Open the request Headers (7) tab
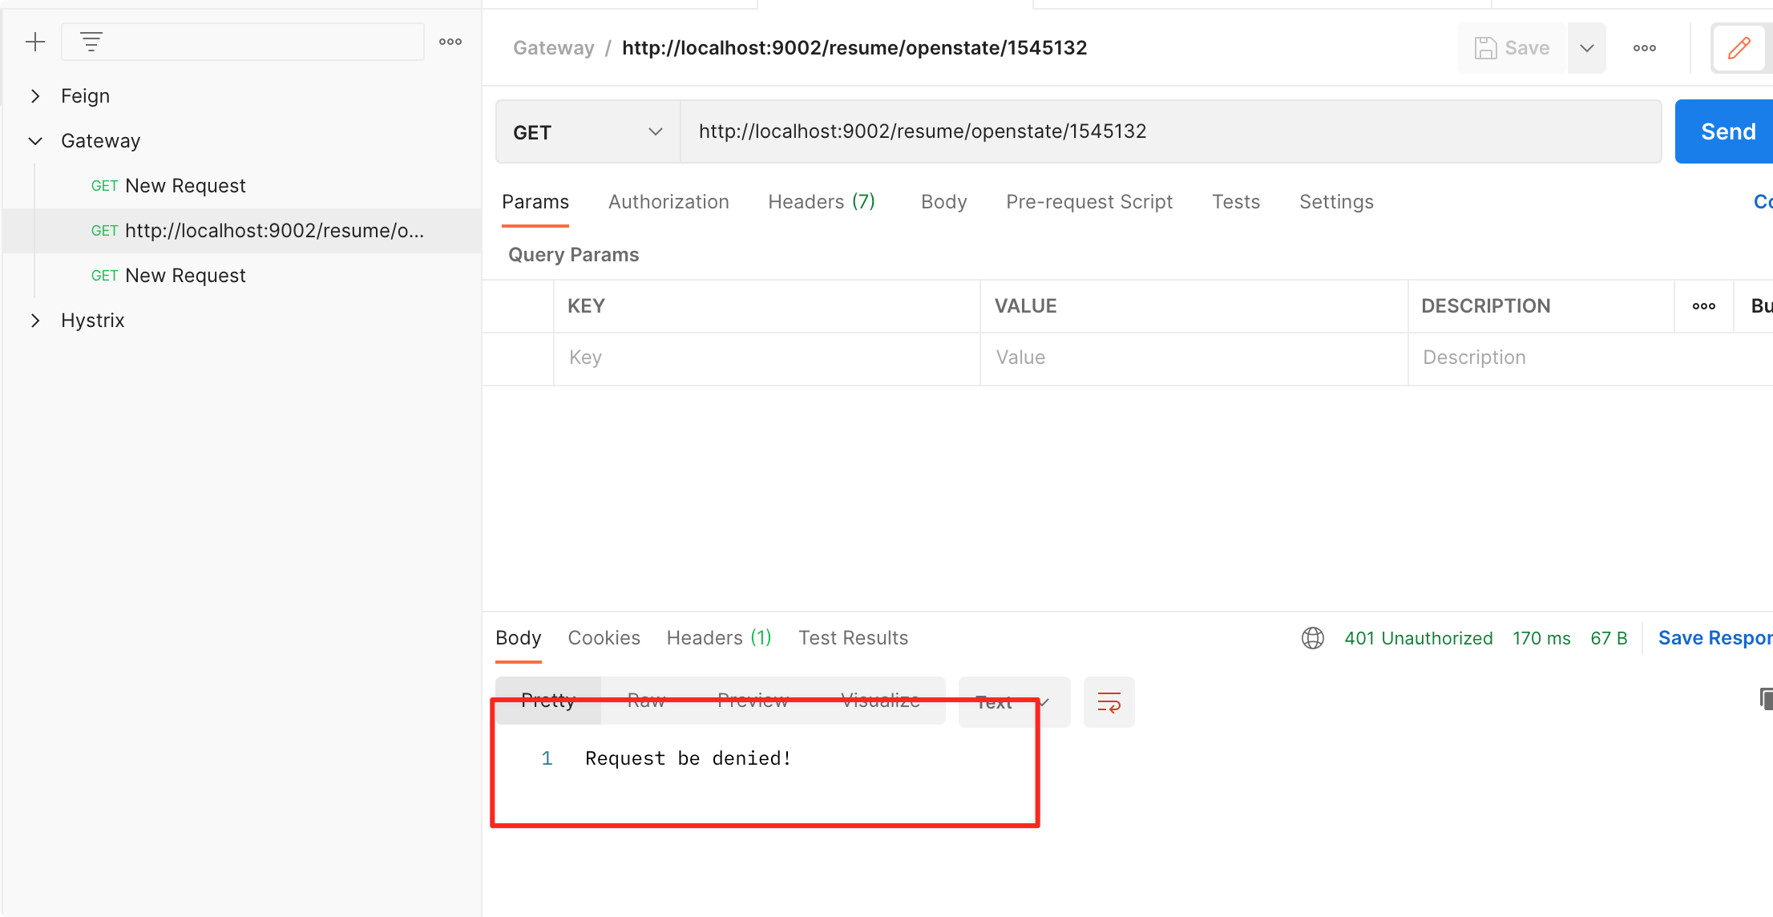 (x=821, y=202)
